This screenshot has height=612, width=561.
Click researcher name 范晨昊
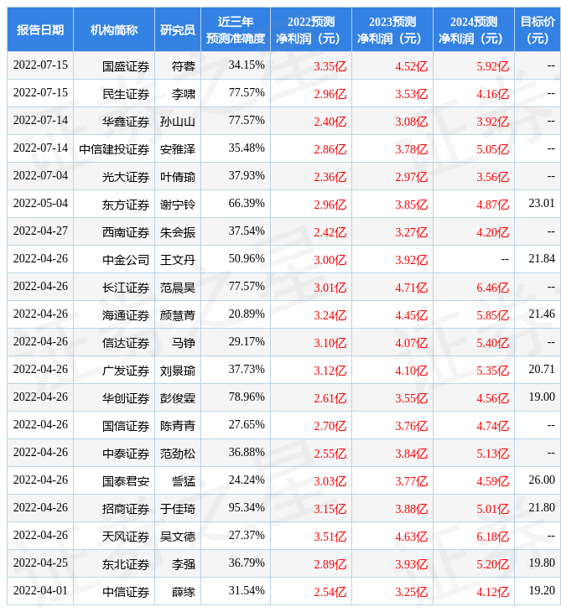178,288
